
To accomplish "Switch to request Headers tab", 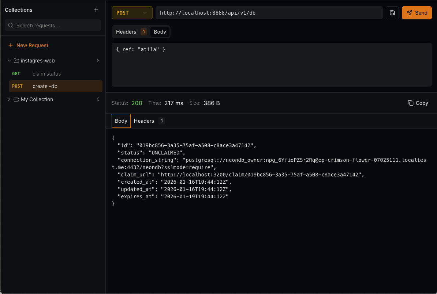I will (126, 32).
